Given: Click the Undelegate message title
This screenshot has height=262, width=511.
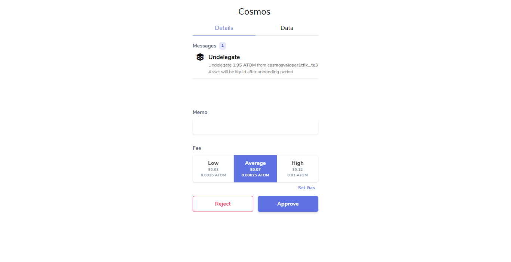Looking at the screenshot, I should tap(224, 57).
